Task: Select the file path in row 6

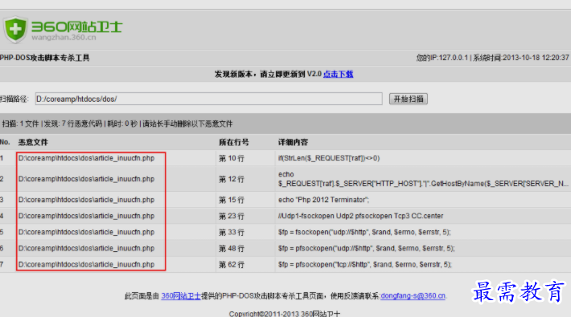Action: tap(87, 248)
